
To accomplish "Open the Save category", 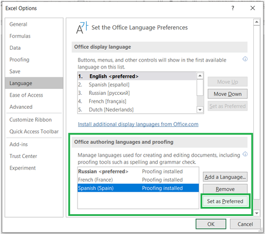I will click(34, 71).
